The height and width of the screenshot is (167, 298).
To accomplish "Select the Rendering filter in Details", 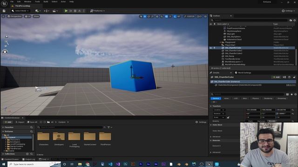I will pyautogui.click(x=268, y=98).
